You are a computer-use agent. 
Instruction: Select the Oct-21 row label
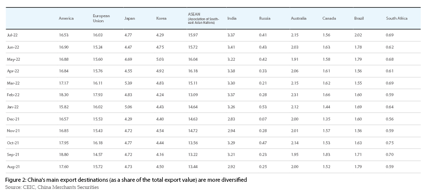click(13, 143)
